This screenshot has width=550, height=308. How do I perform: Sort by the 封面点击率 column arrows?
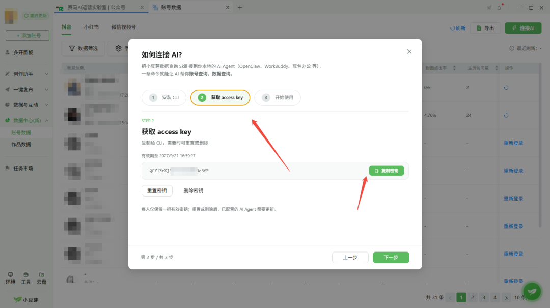(x=454, y=68)
